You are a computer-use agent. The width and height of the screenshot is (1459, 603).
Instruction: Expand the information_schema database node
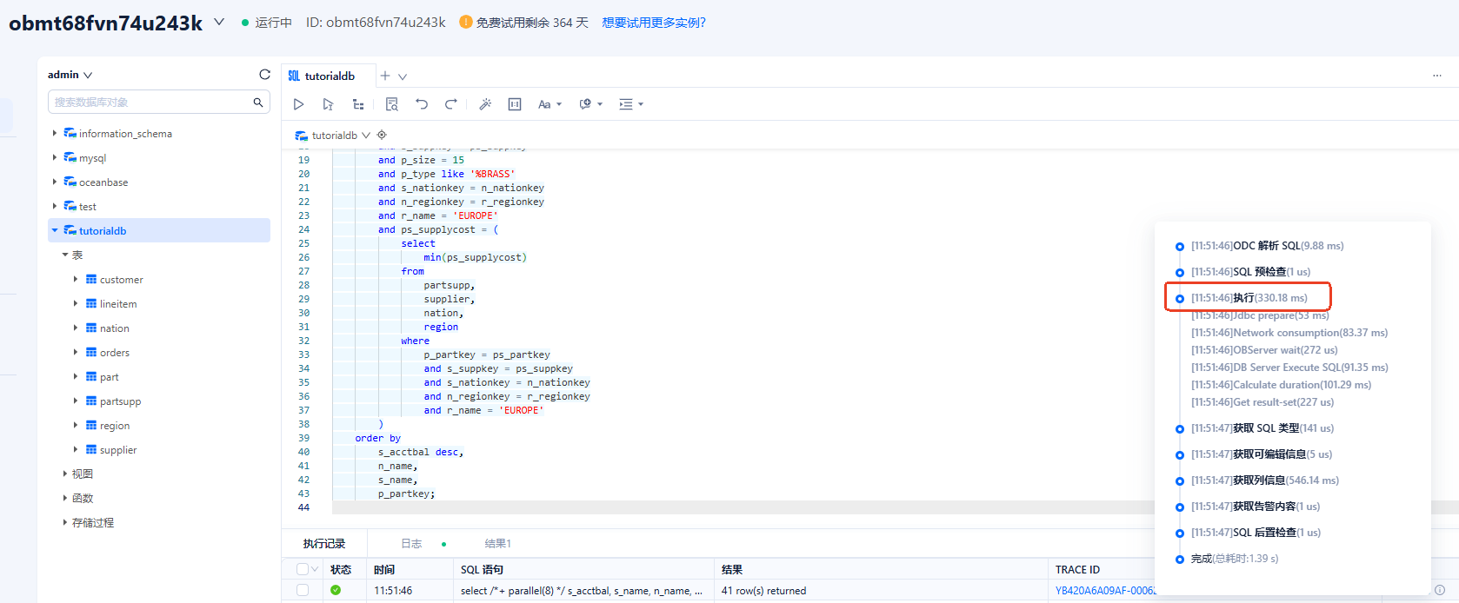tap(55, 133)
